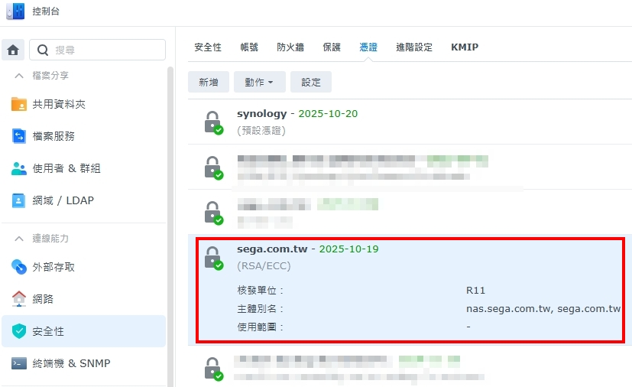Click the (RSA/ECC) label
The image size is (632, 387).
tap(264, 266)
